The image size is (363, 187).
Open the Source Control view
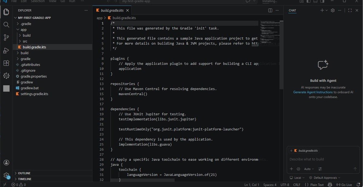(x=6, y=38)
